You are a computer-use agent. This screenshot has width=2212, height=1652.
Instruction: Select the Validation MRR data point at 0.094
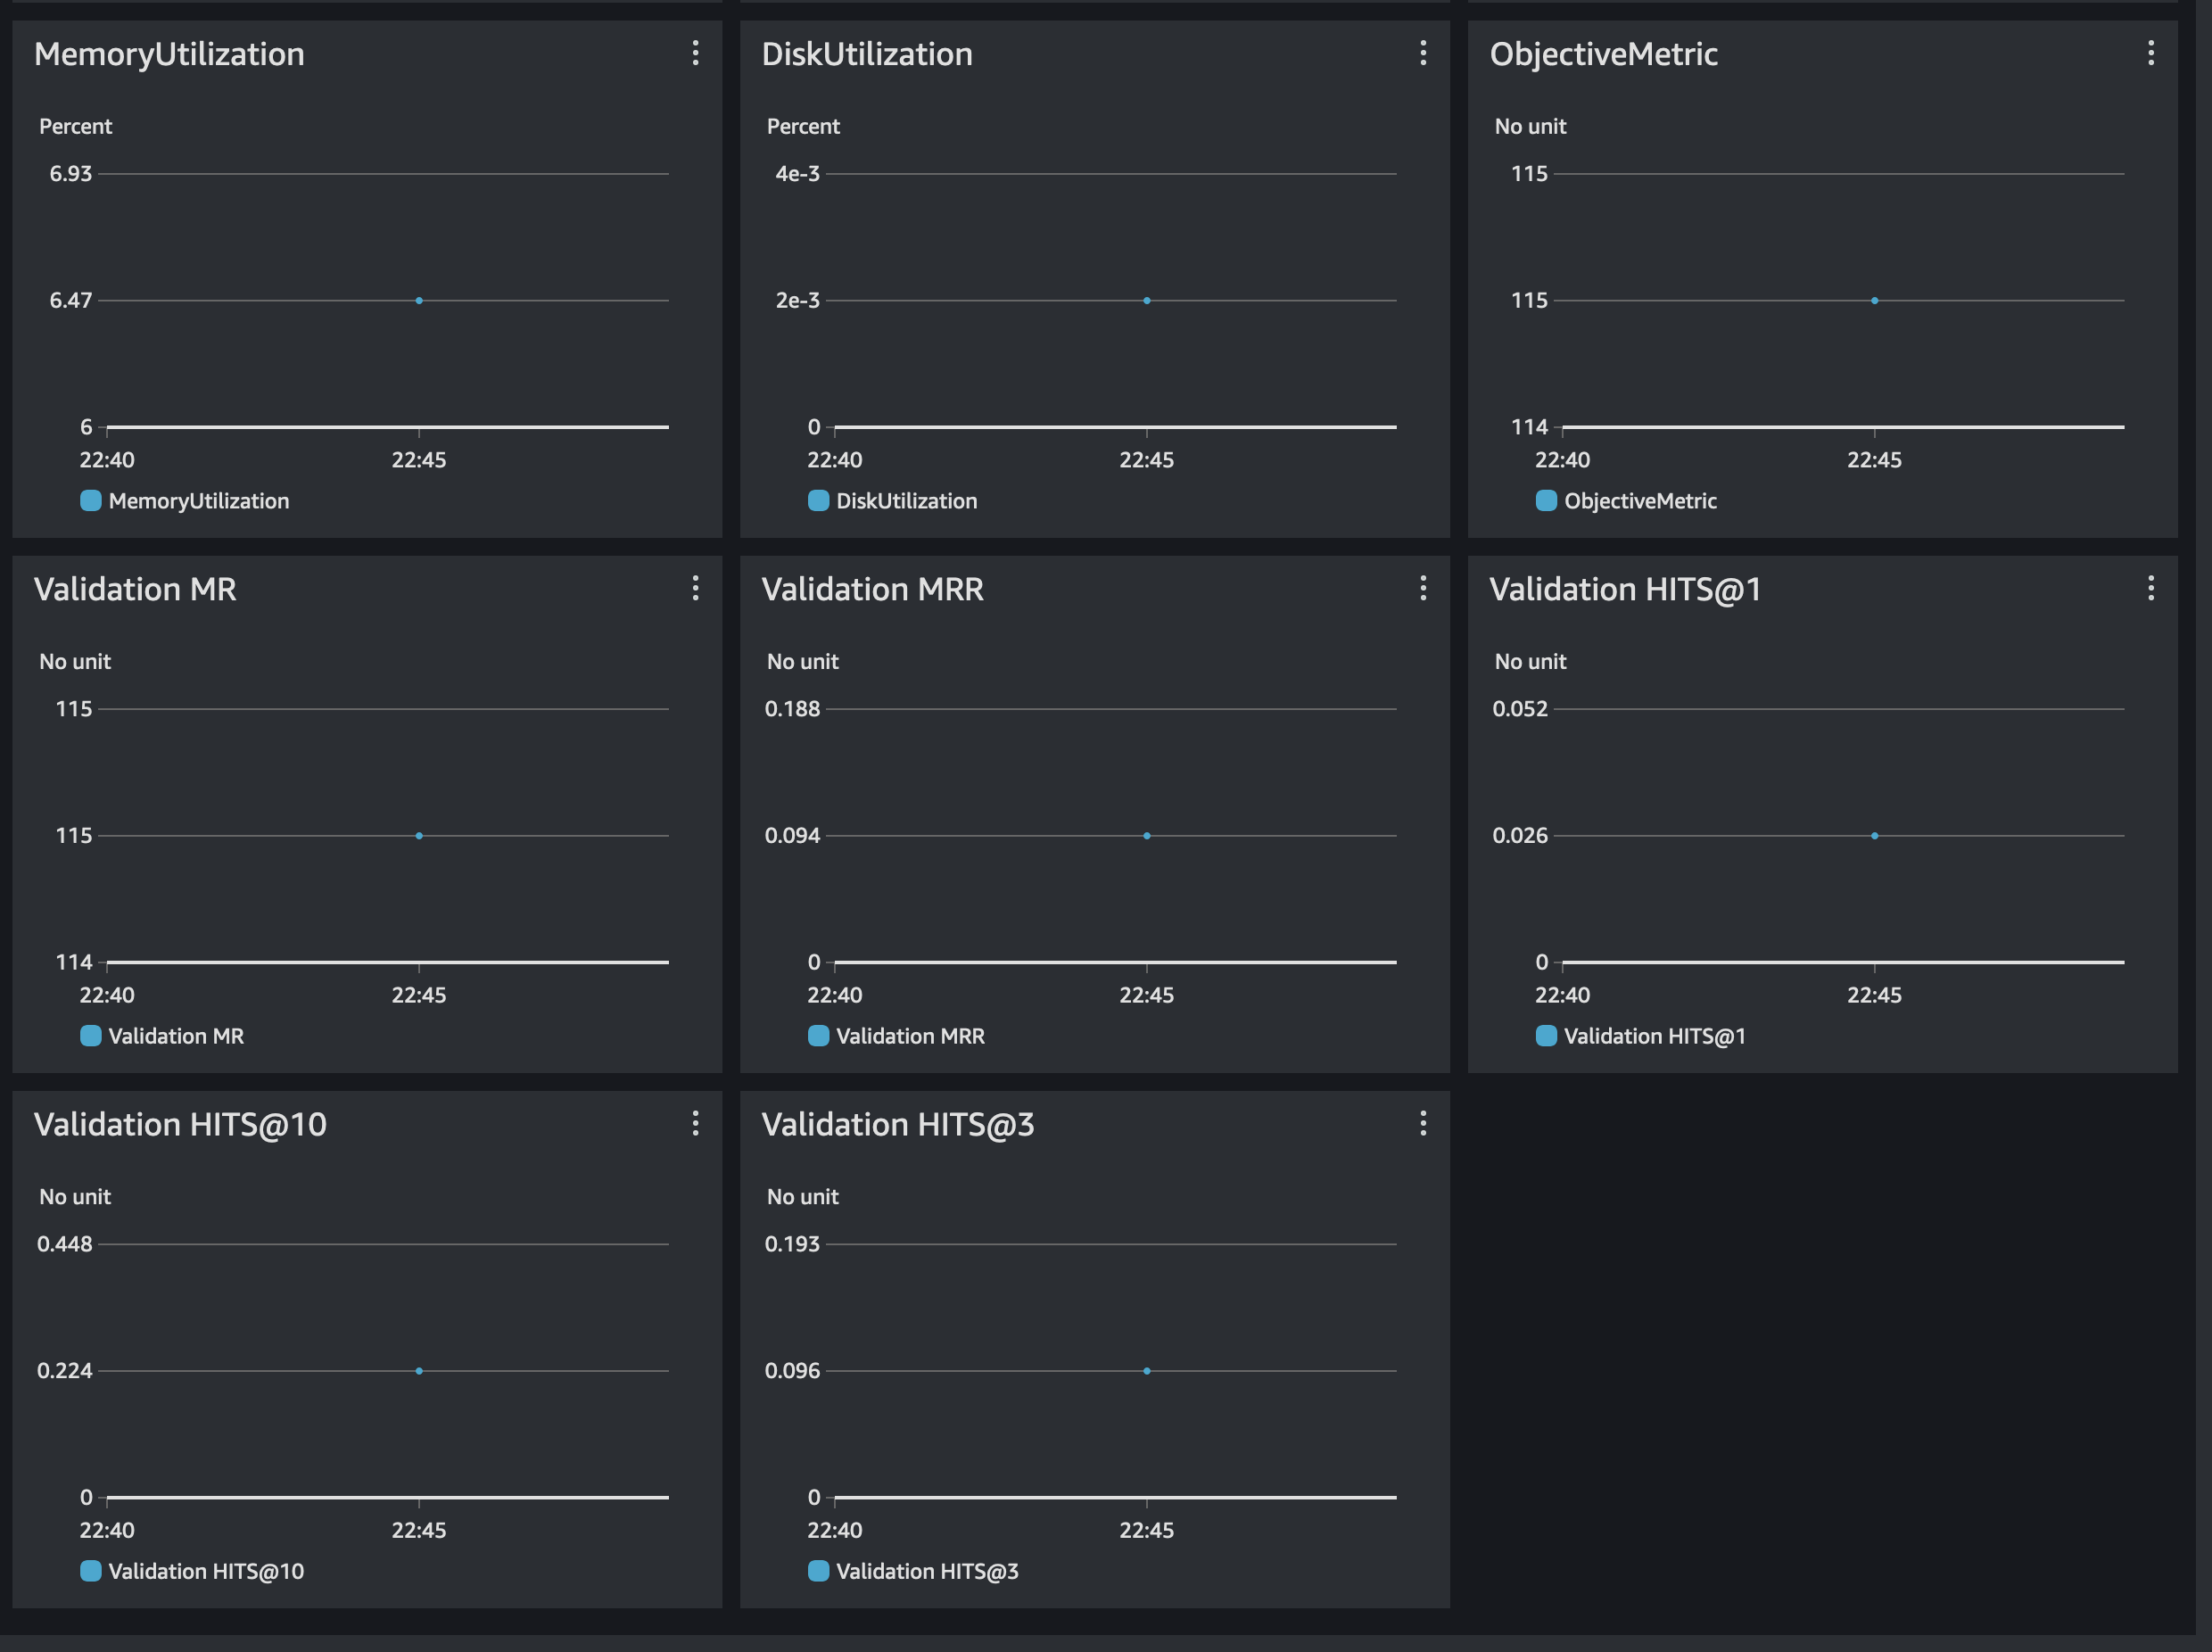1147,835
